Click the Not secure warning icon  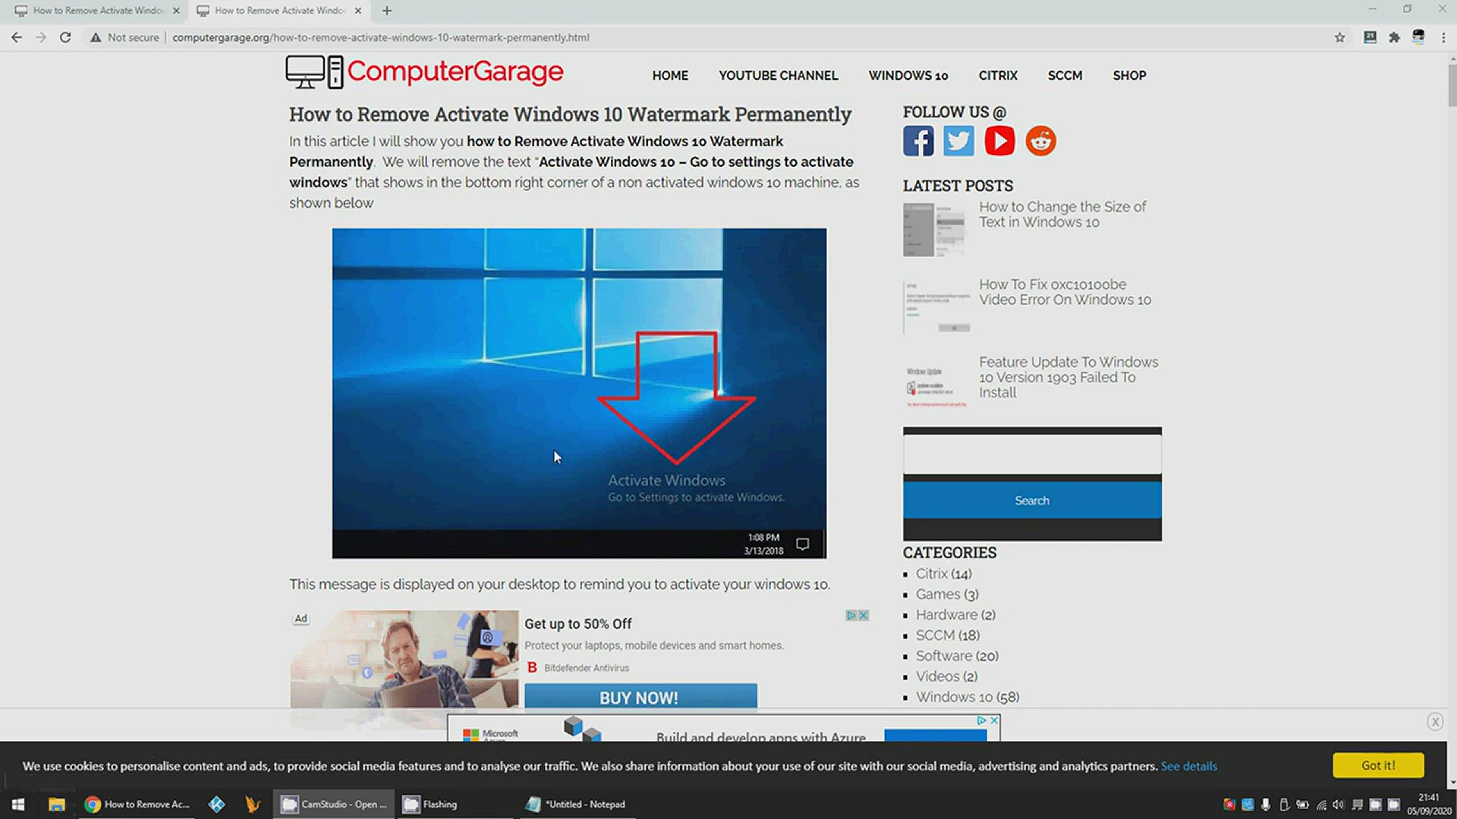tap(96, 37)
